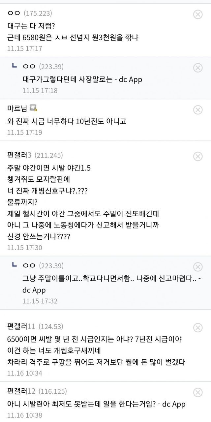Open 마르님's user profile
This screenshot has height=422, width=211.
click(17, 108)
